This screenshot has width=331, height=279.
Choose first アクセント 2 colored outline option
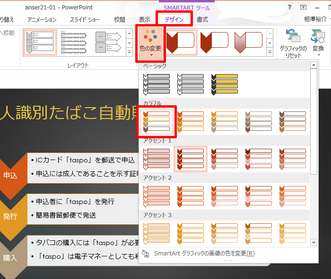click(157, 196)
